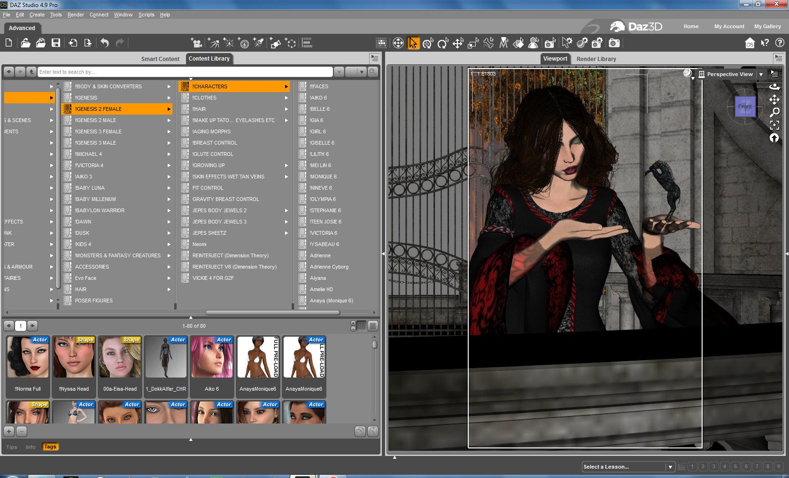Image resolution: width=789 pixels, height=478 pixels.
Task: Click the Save scene floppy disk icon
Action: point(56,43)
